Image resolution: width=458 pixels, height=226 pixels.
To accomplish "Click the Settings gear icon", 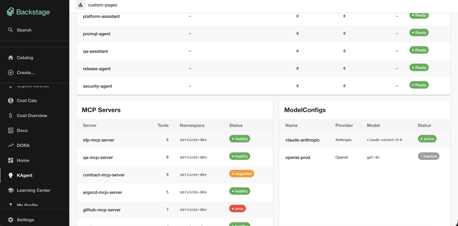I will (x=11, y=220).
